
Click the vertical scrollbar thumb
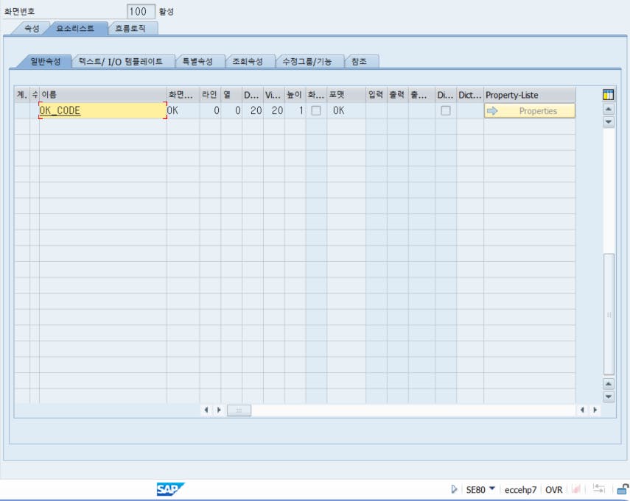click(x=609, y=314)
